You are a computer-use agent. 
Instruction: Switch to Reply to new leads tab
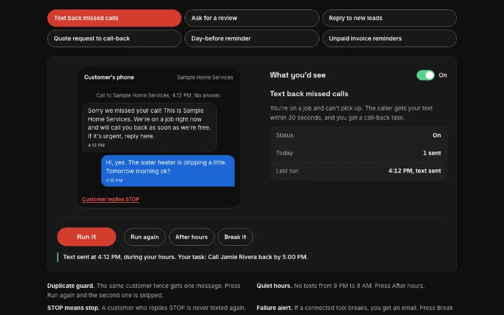coord(389,18)
